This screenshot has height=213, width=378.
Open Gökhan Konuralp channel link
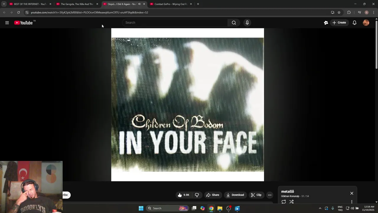290,196
